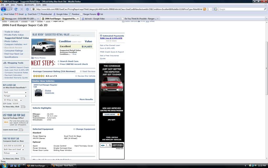The height and width of the screenshot is (168, 268).
Task: Click the Estimated Payments icon
Action: [x=101, y=36]
